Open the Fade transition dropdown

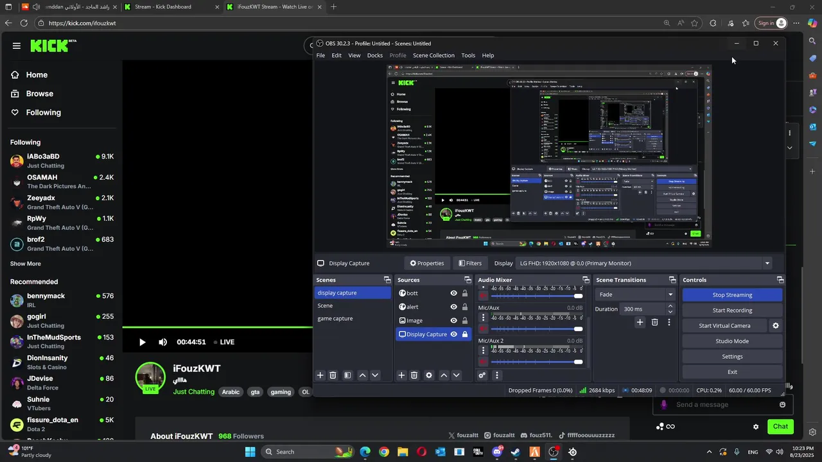[x=635, y=295]
